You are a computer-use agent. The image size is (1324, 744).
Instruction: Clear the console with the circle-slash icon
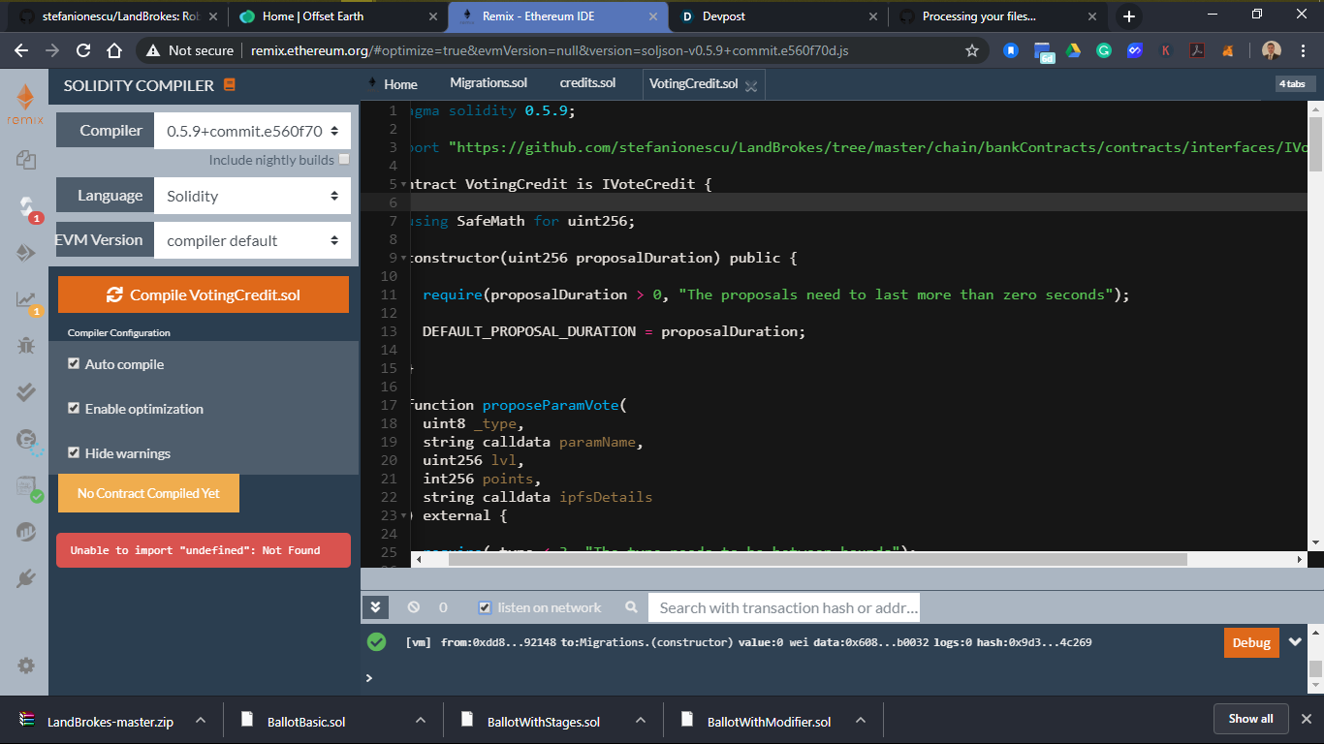(x=414, y=607)
